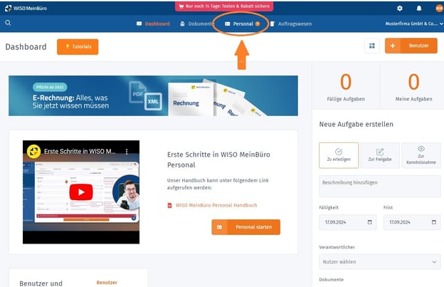Select the 'Zur Freigabe' task type
Image resolution: width=444 pixels, height=287 pixels.
click(x=379, y=155)
